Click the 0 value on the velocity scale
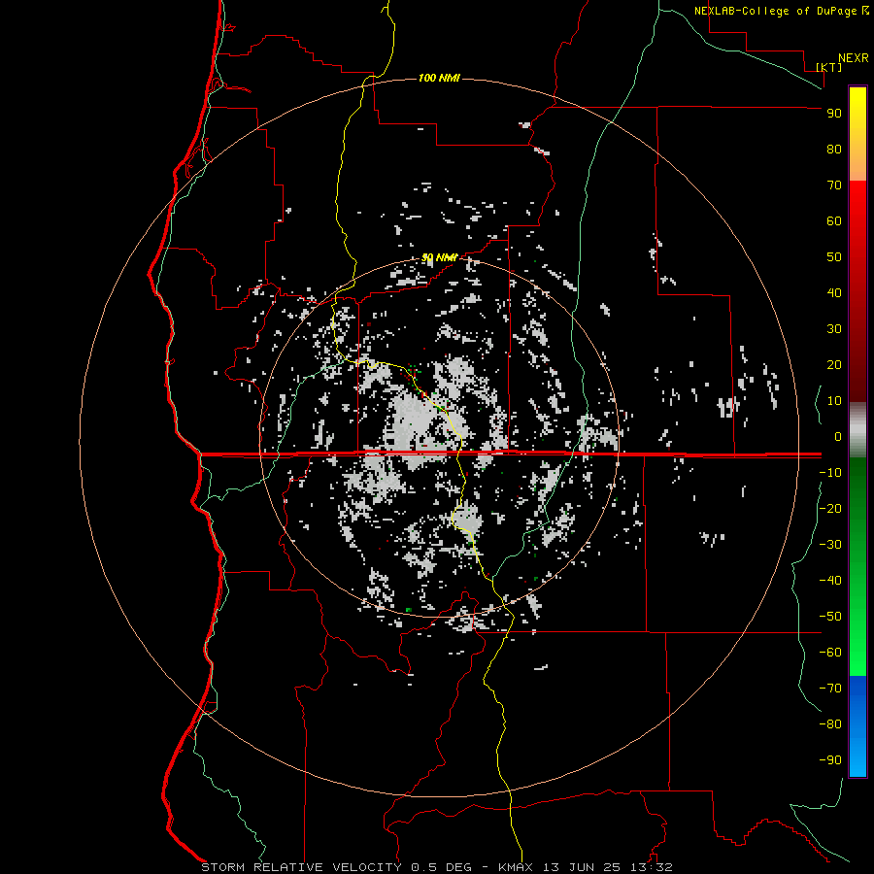The height and width of the screenshot is (874, 874). [x=838, y=436]
